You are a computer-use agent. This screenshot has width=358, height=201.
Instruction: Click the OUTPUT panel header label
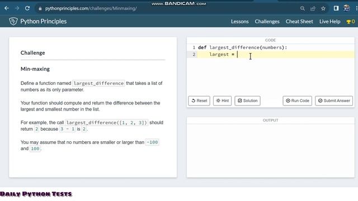270,121
